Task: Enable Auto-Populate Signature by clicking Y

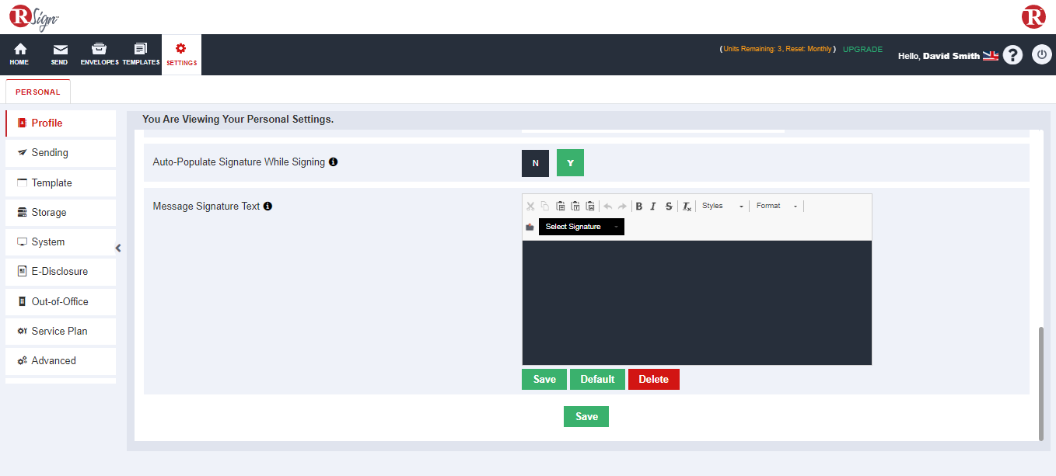Action: click(570, 162)
